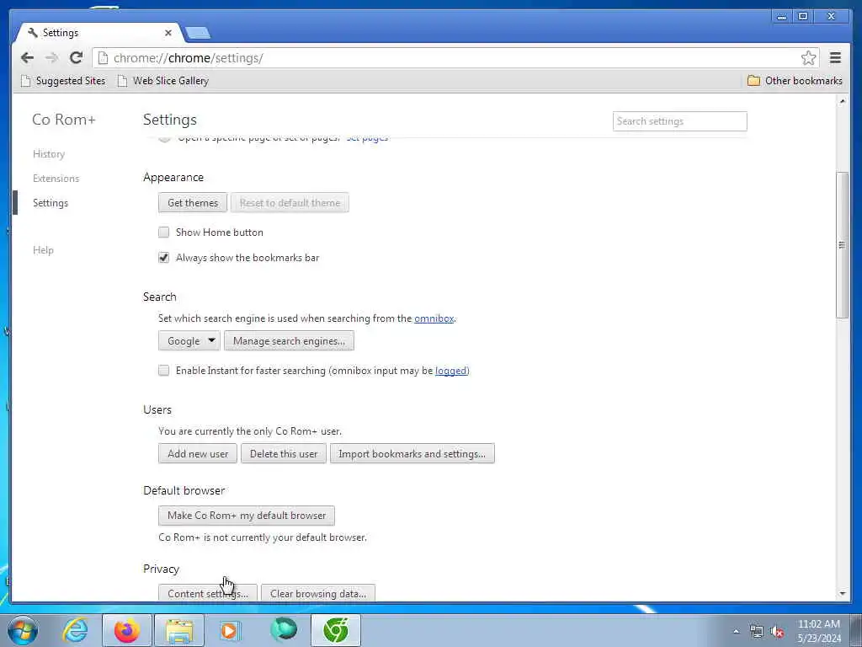Open File Explorer from the taskbar
Viewport: 862px width, 647px height.
click(x=179, y=630)
